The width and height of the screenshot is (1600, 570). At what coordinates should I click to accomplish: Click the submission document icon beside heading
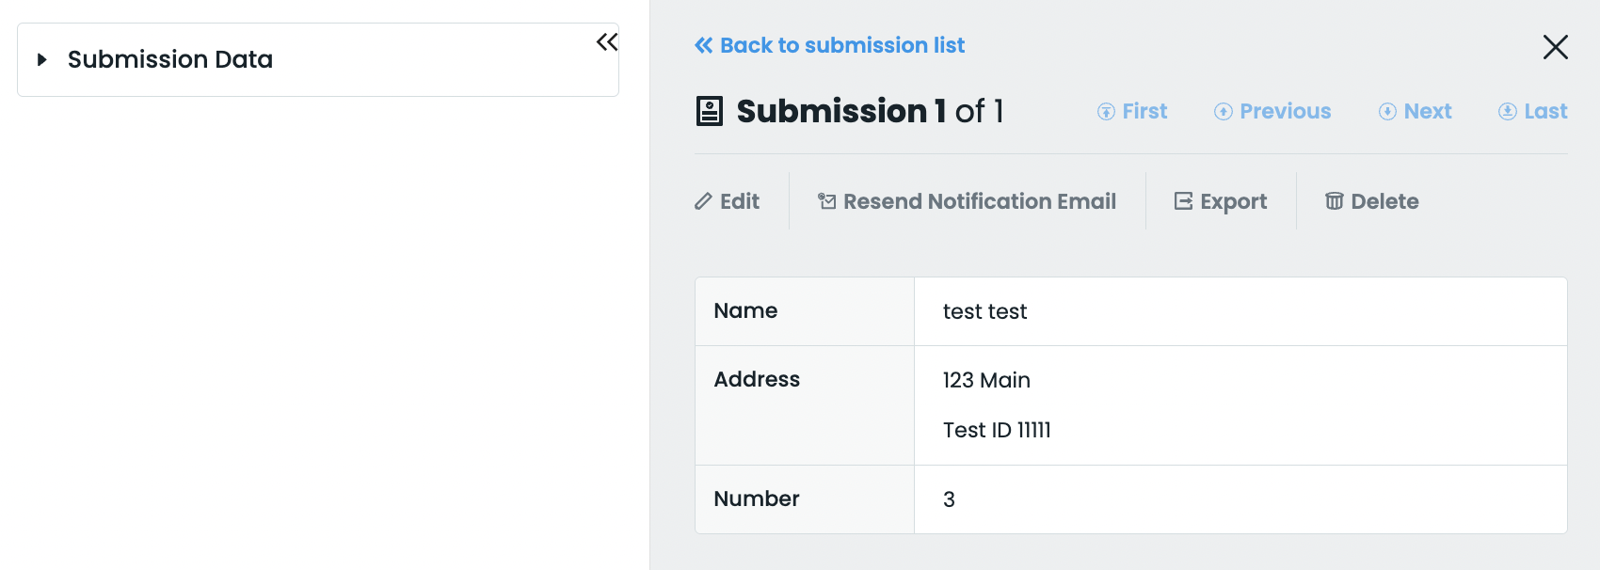pyautogui.click(x=709, y=111)
